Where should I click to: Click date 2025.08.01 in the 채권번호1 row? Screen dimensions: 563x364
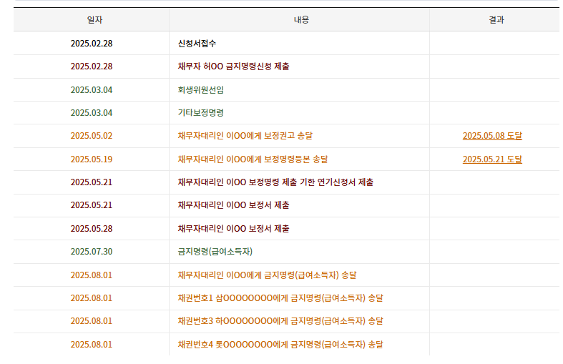tap(92, 298)
